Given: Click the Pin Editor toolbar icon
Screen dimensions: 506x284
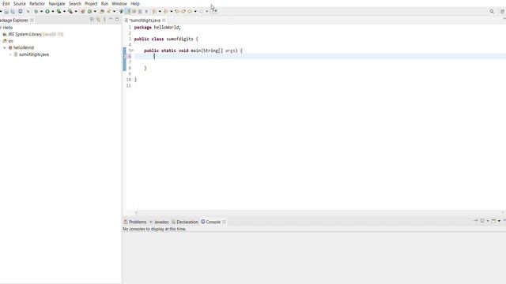Looking at the screenshot, I should pos(214,11).
